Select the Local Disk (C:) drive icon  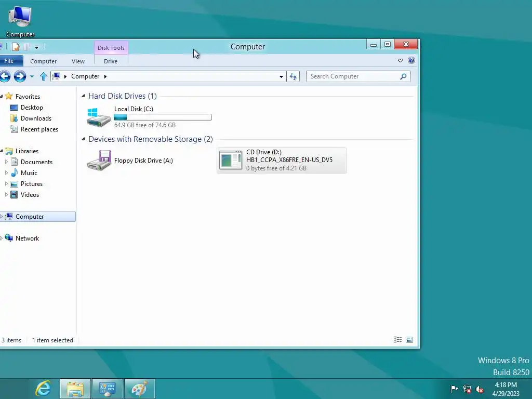[99, 117]
